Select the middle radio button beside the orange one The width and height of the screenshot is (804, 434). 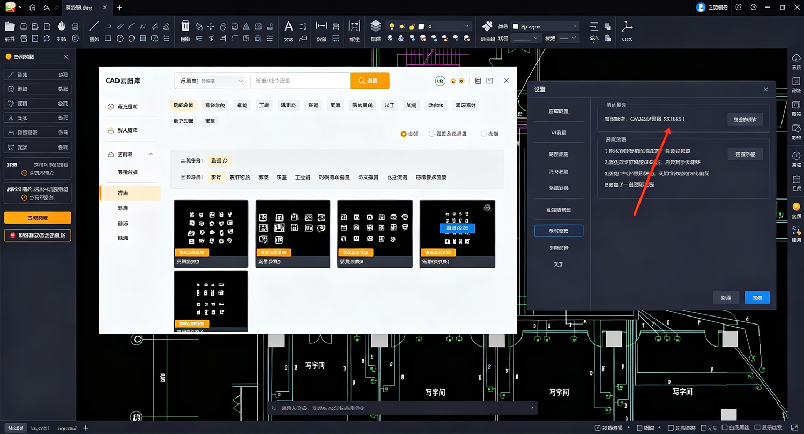(431, 134)
